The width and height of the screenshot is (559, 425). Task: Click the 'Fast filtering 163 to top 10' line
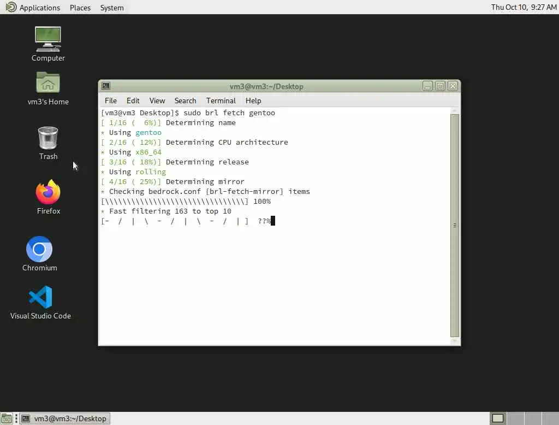[166, 211]
